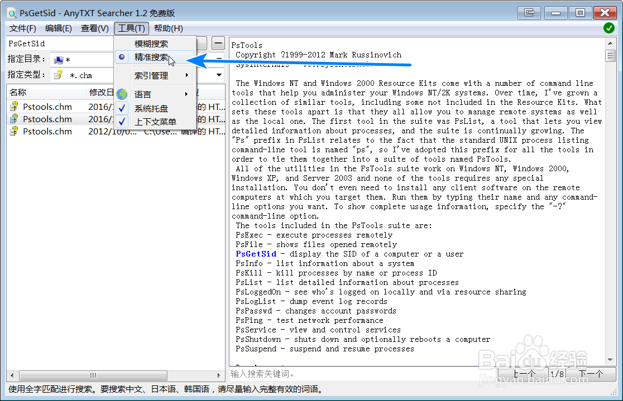Click the chm file icon in 指定类型 field
Screen dimensions: 623x401
tap(59, 75)
